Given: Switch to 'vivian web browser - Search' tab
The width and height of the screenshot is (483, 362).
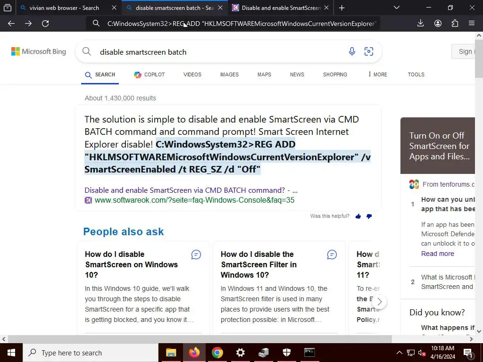Looking at the screenshot, I should tap(64, 8).
